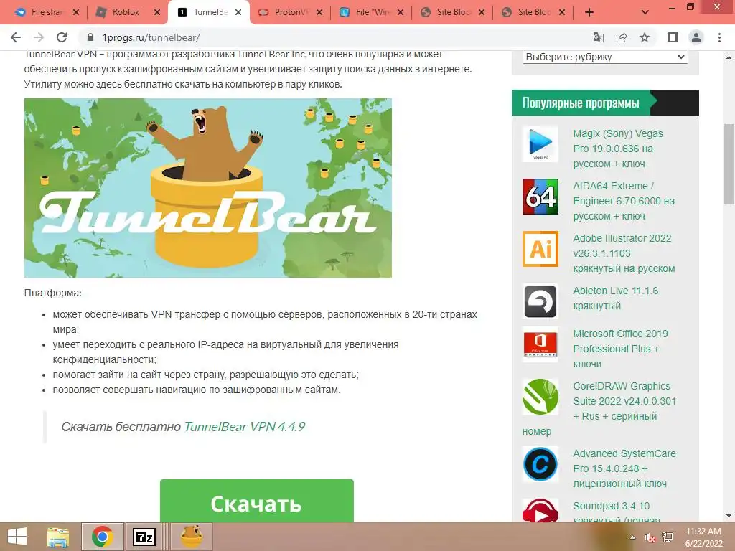The width and height of the screenshot is (735, 551).
Task: Open the Microsoft Office 2019 icon
Action: 540,344
